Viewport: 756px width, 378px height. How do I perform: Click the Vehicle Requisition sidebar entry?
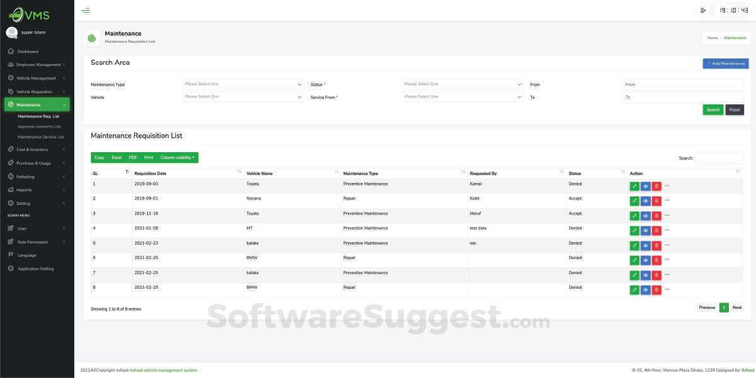[x=38, y=91]
